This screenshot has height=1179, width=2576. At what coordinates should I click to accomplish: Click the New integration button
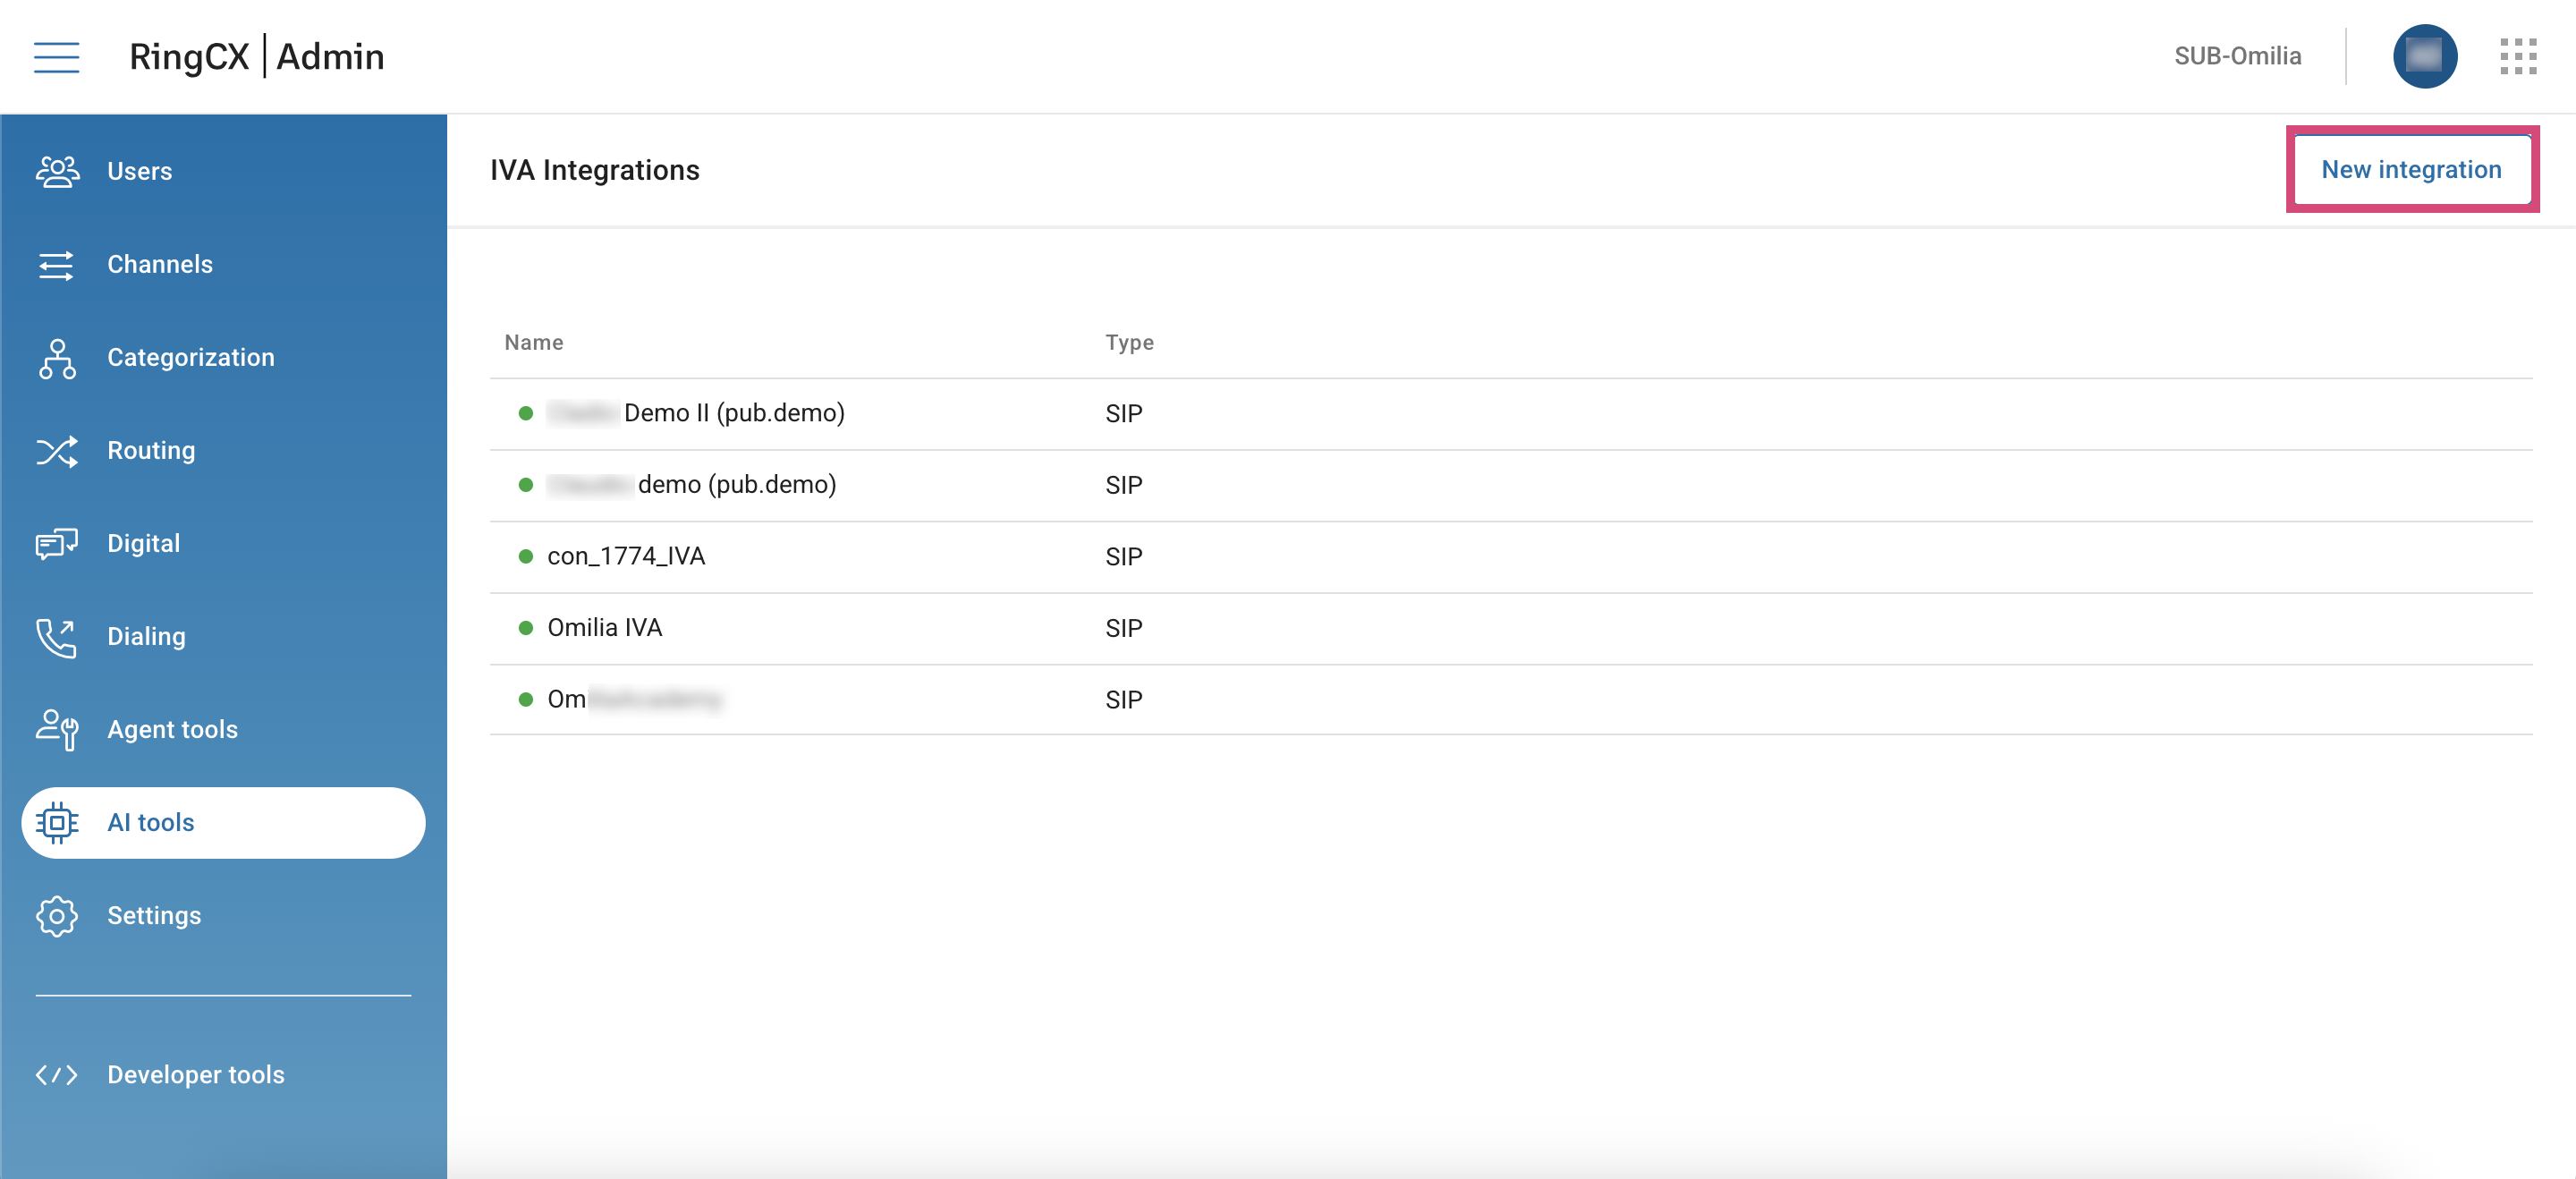pos(2411,170)
